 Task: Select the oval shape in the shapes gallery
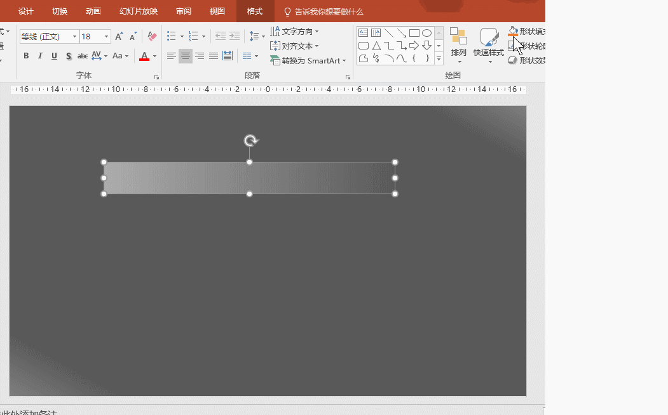point(426,33)
